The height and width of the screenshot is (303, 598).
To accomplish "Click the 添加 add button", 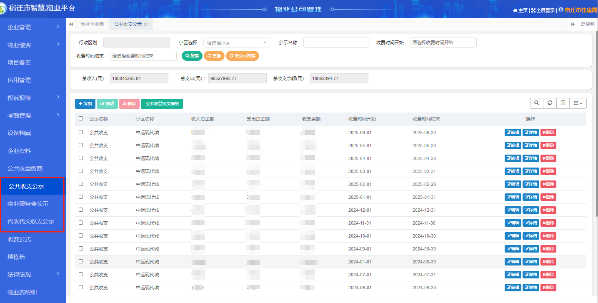I will tap(85, 104).
